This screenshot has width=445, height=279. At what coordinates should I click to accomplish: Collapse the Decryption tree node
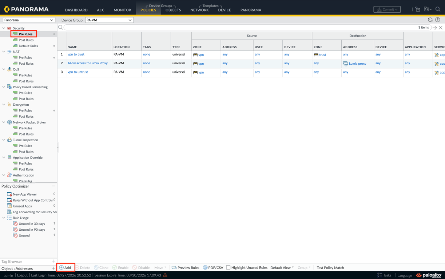pyautogui.click(x=4, y=105)
